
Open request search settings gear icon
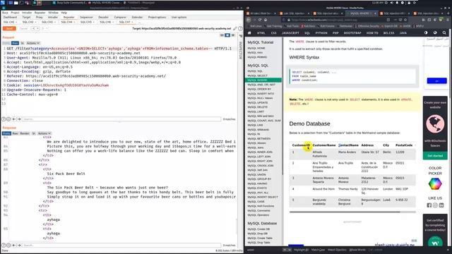tap(8, 119)
